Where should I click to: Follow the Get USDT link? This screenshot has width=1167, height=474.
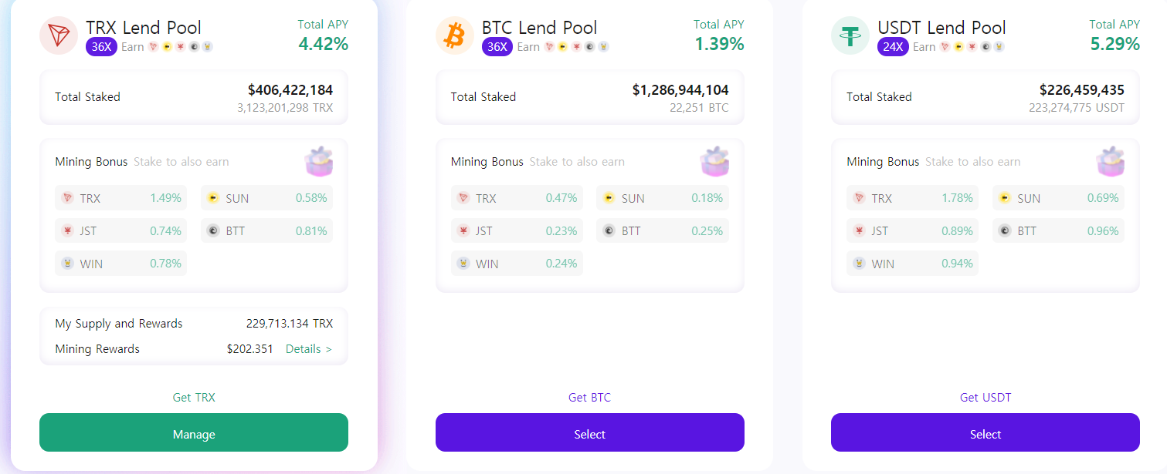pyautogui.click(x=986, y=398)
